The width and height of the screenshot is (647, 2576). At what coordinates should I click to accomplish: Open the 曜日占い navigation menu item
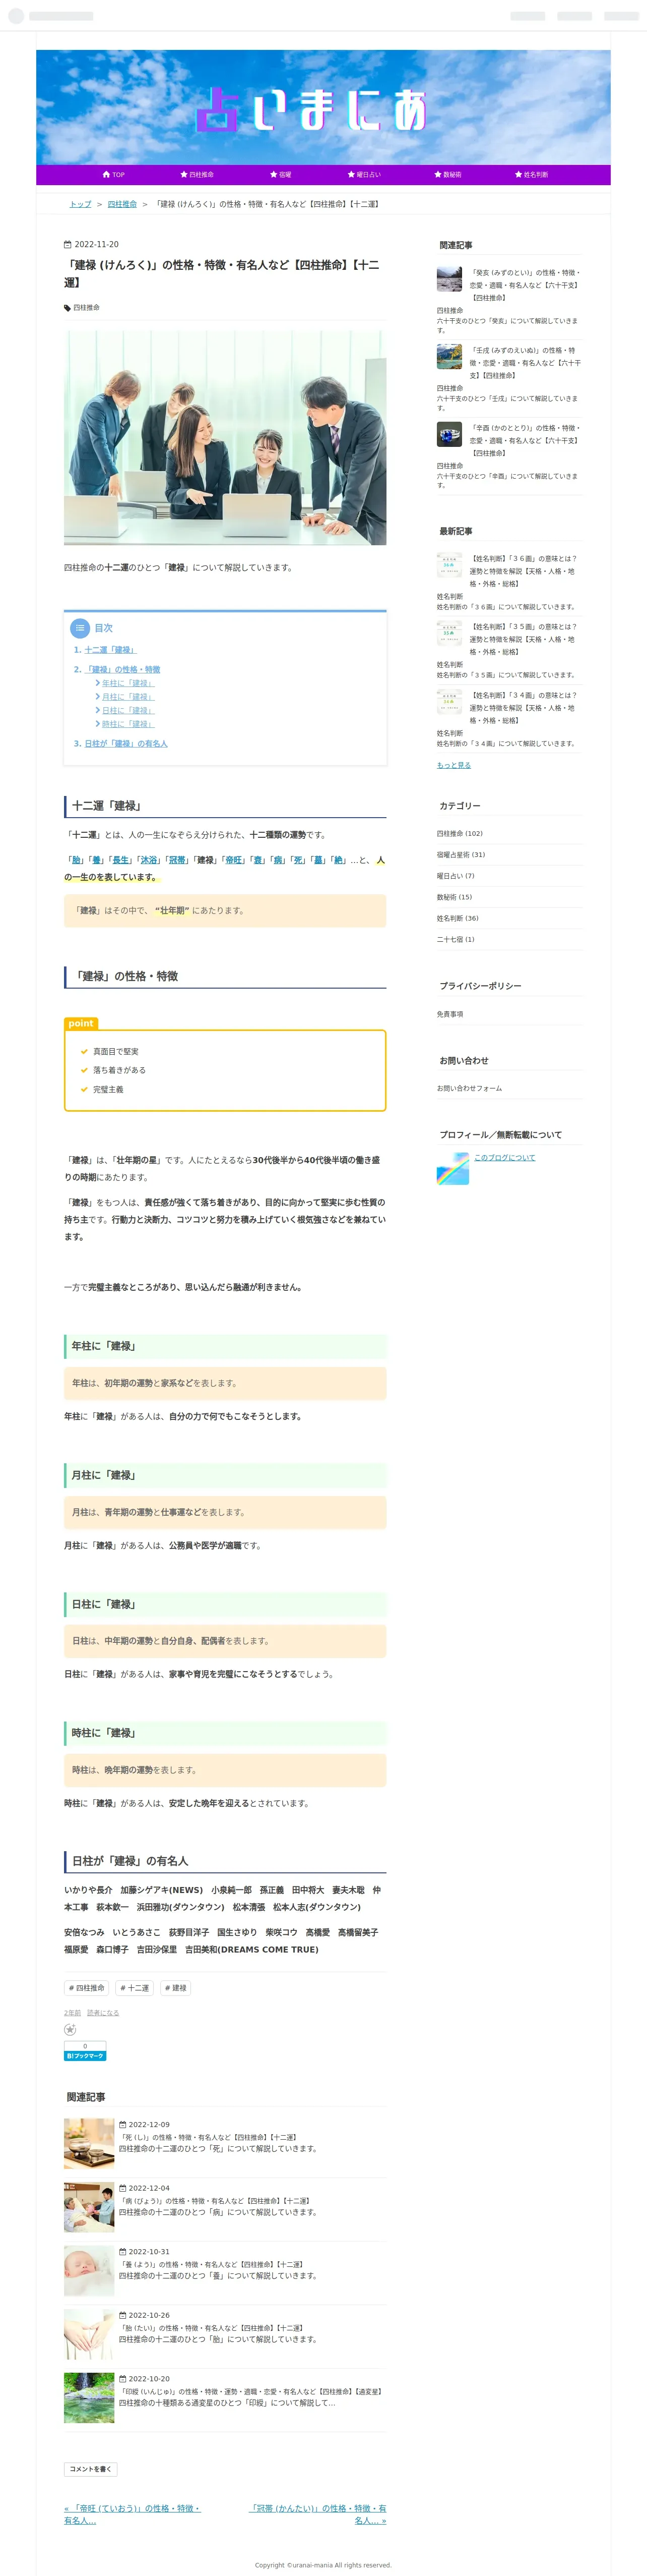pyautogui.click(x=363, y=175)
